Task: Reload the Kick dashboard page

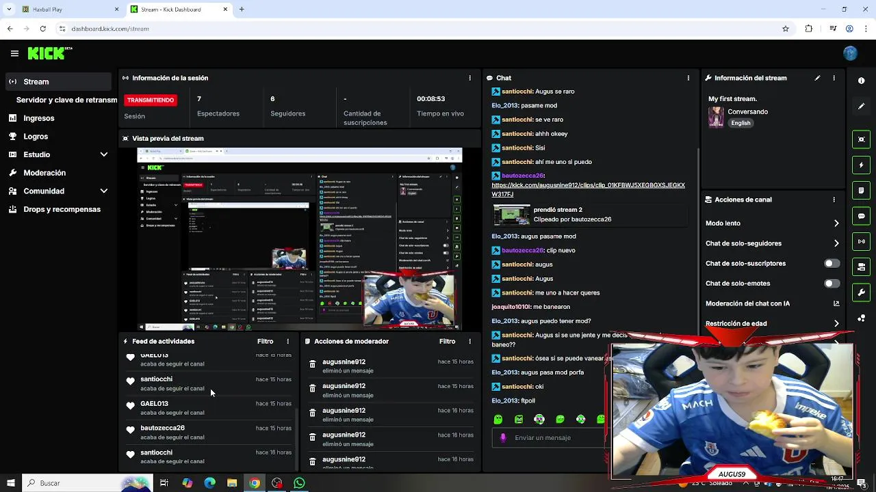Action: click(42, 29)
